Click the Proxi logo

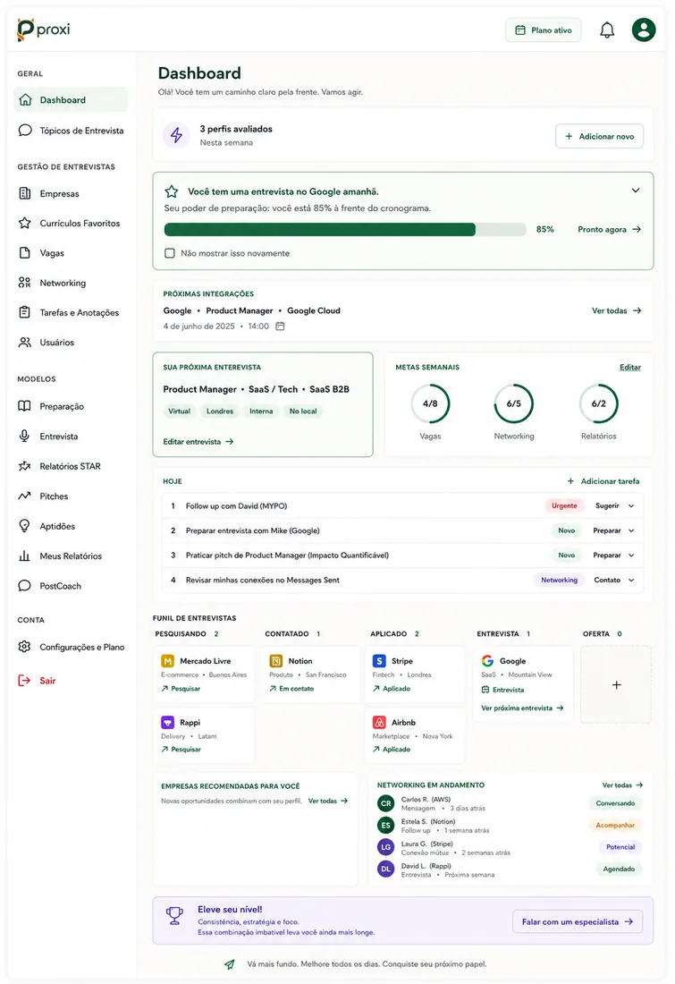coord(43,30)
